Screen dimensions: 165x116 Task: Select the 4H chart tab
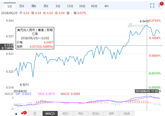pyautogui.click(x=106, y=6)
